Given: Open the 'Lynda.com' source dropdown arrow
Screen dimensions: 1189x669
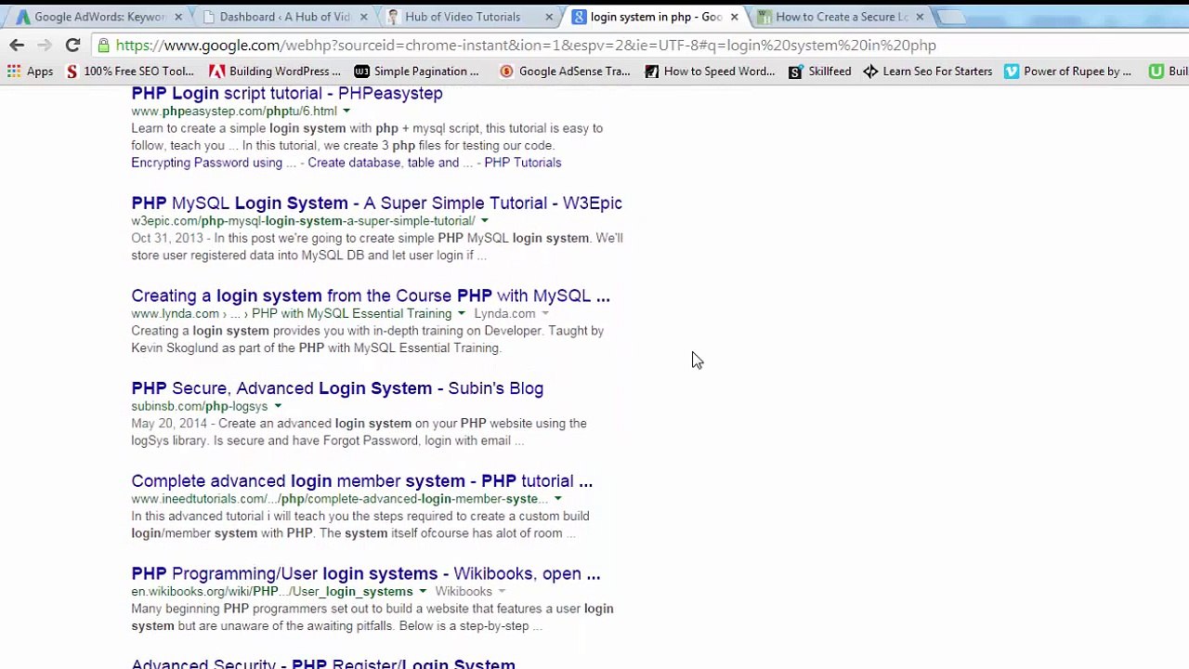Looking at the screenshot, I should [x=544, y=314].
